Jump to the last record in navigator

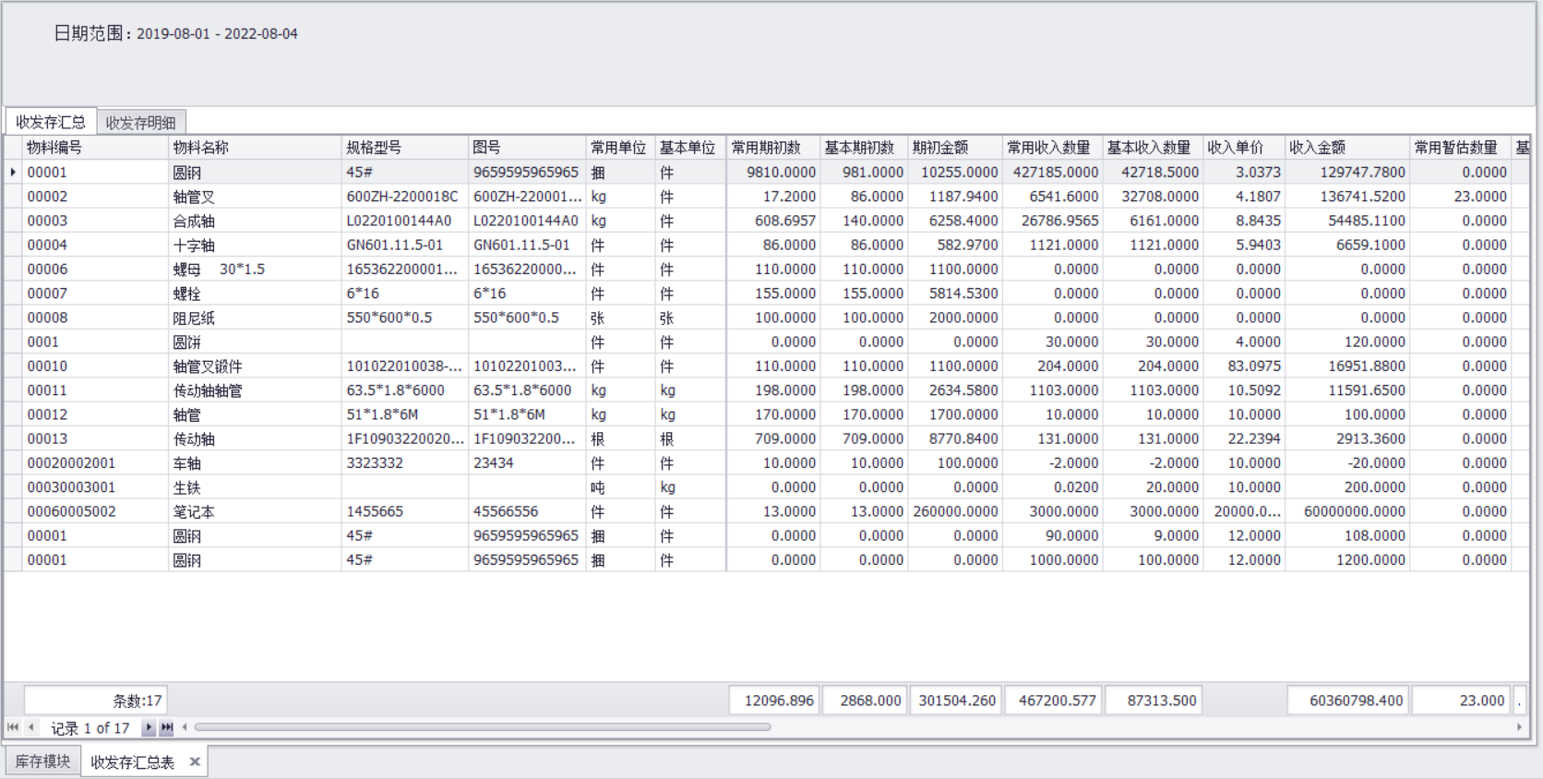point(167,727)
